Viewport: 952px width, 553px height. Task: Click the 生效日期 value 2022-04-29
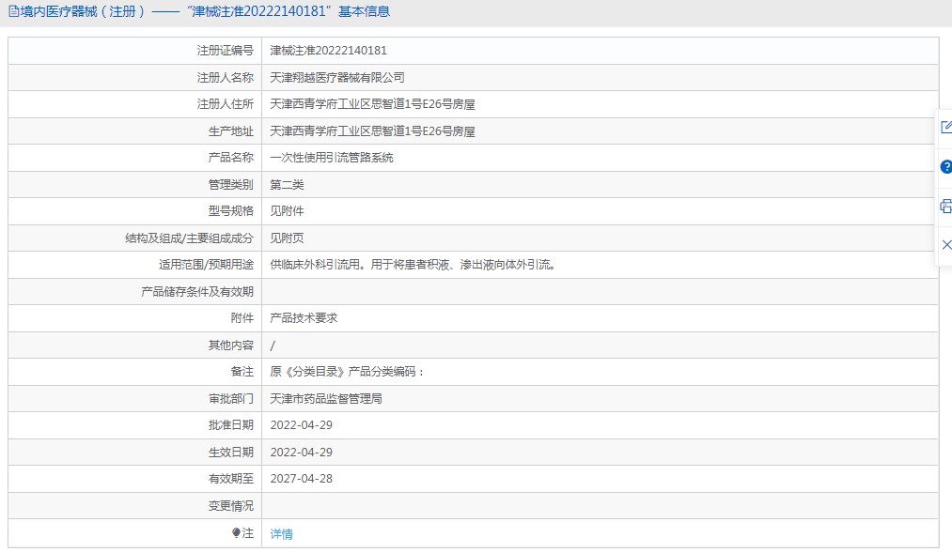pos(301,452)
